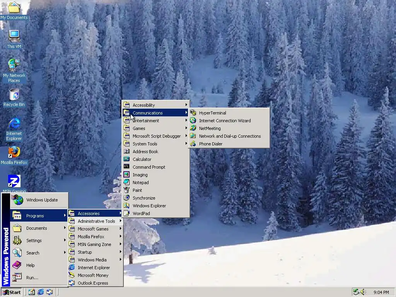Expand the Settings submenu arrow
The image size is (396, 297).
click(65, 240)
